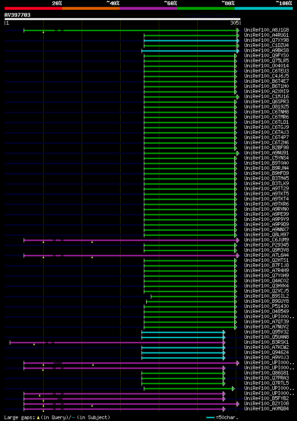The image size is (297, 421).
Task: Select label UniRef100_O81925
Action: pos(266,107)
